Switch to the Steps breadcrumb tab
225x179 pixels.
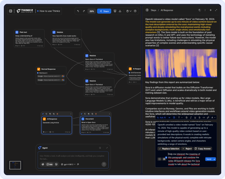[153, 10]
